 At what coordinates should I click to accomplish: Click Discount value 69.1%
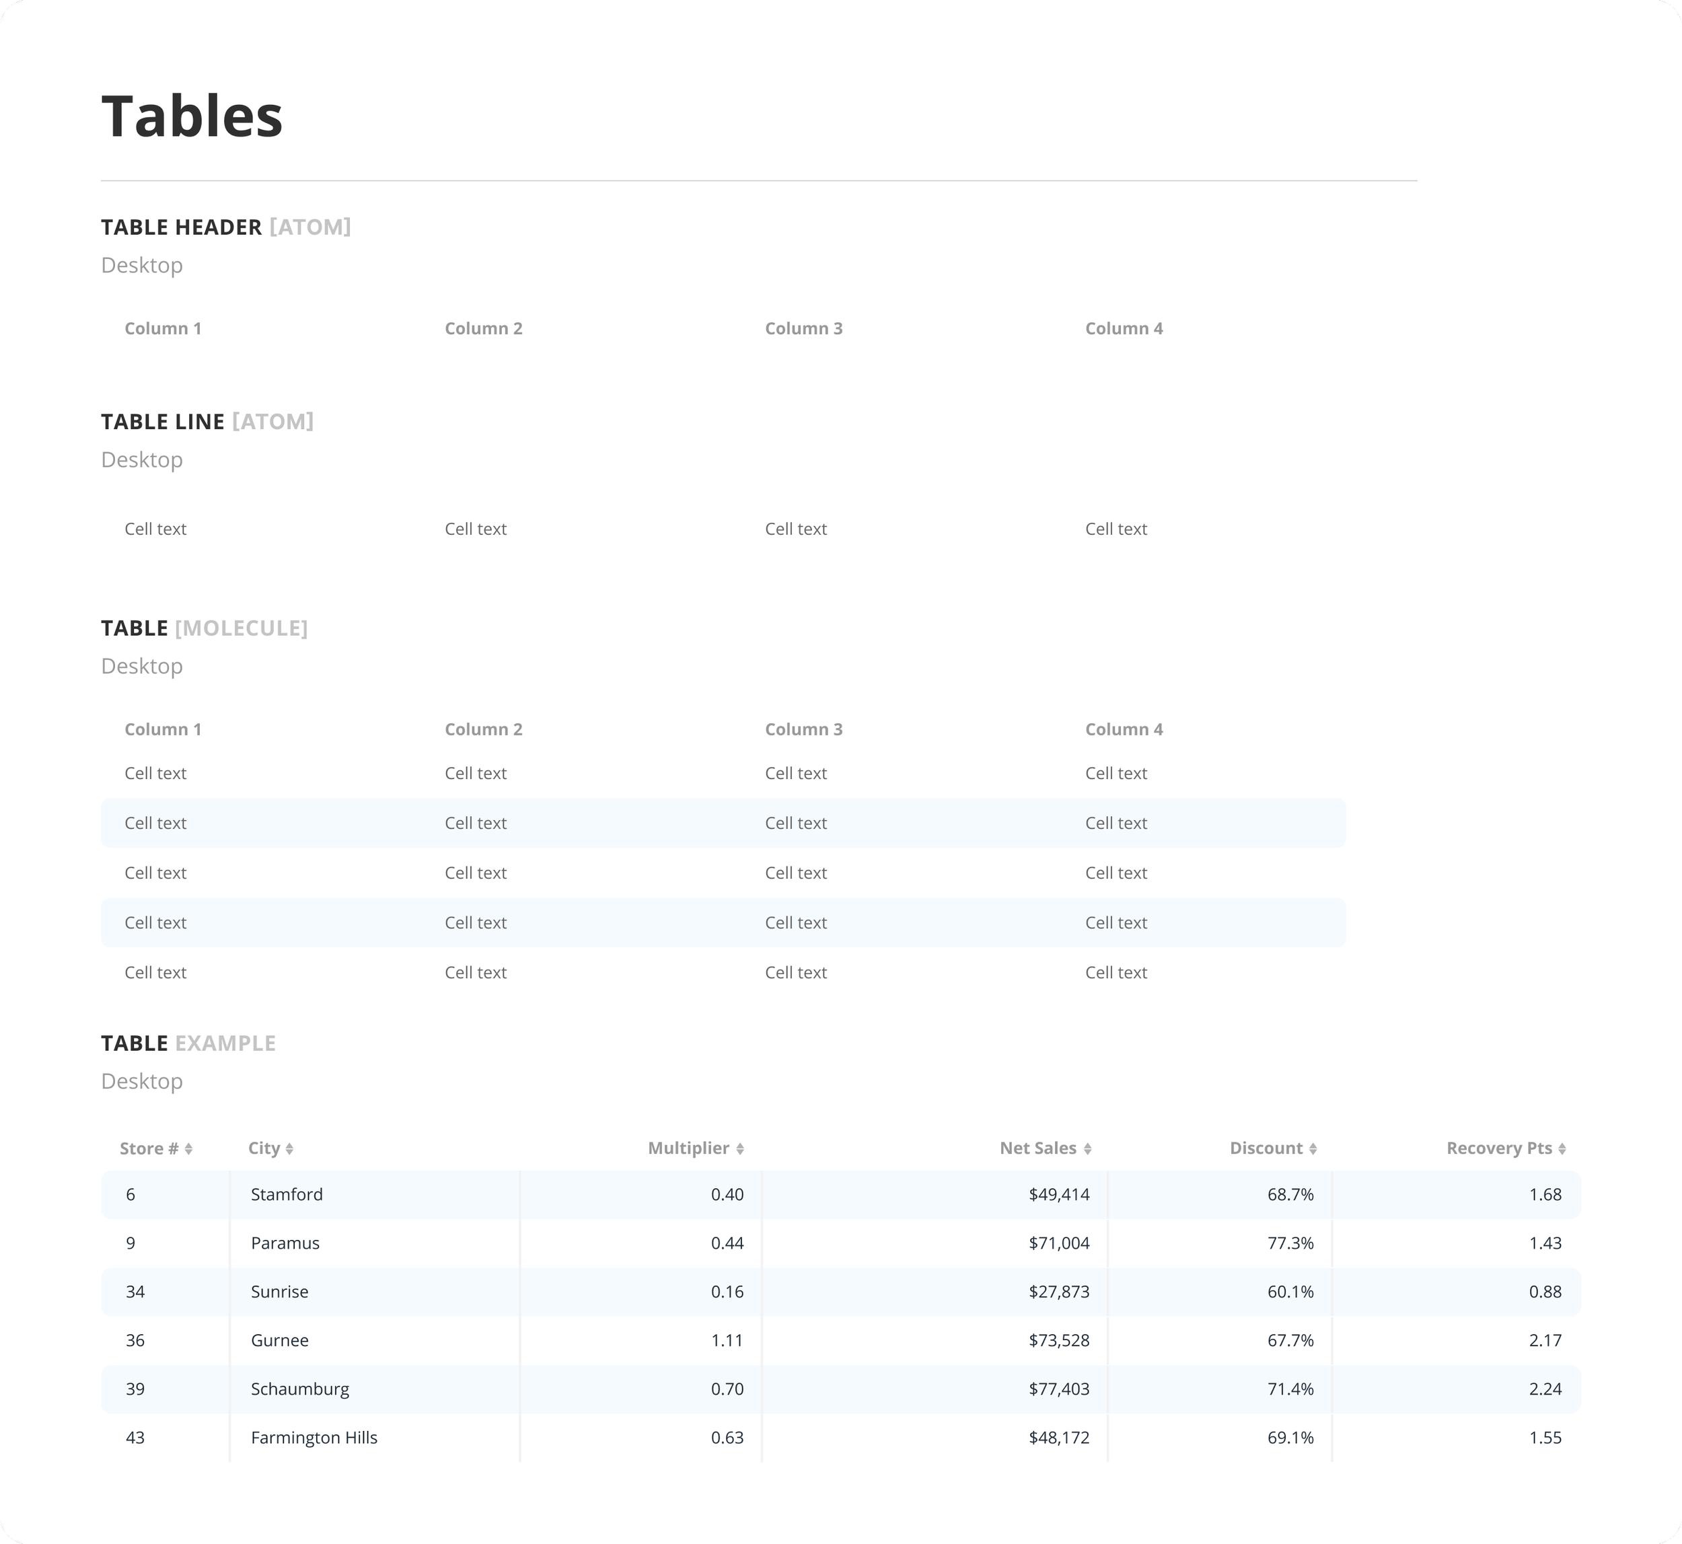pos(1290,1437)
